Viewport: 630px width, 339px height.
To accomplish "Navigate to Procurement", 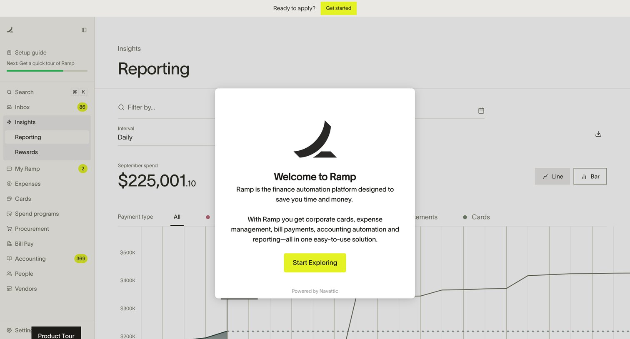I will click(x=32, y=229).
